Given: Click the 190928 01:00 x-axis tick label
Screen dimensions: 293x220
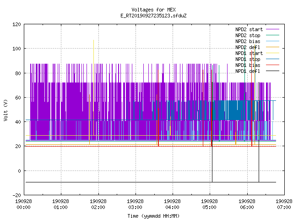Looking at the screenshot, I should [60, 204].
